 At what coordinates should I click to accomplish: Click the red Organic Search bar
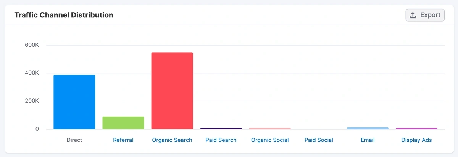(x=172, y=91)
